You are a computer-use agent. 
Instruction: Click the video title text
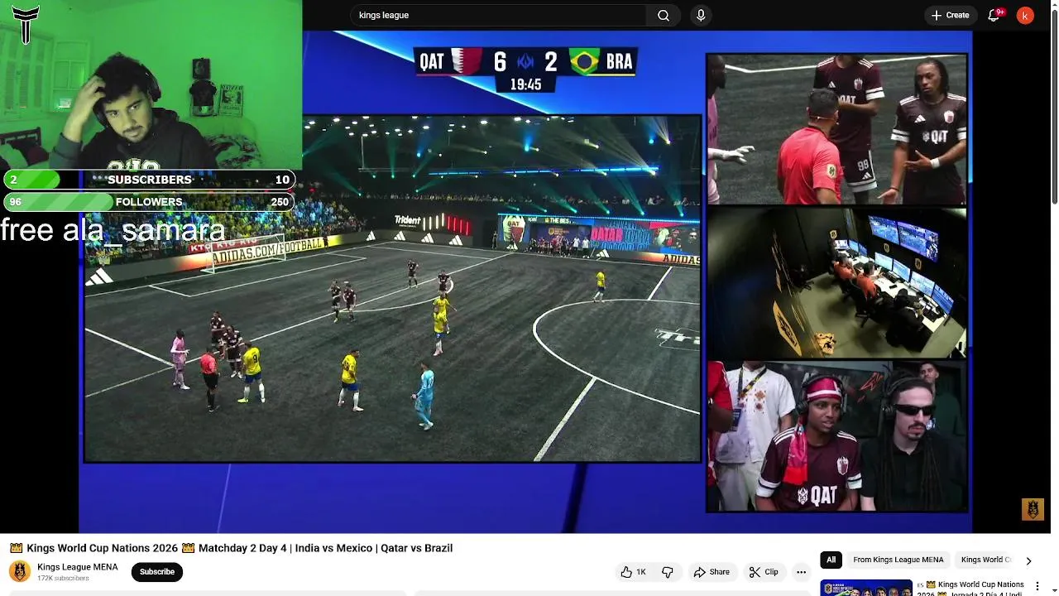231,548
